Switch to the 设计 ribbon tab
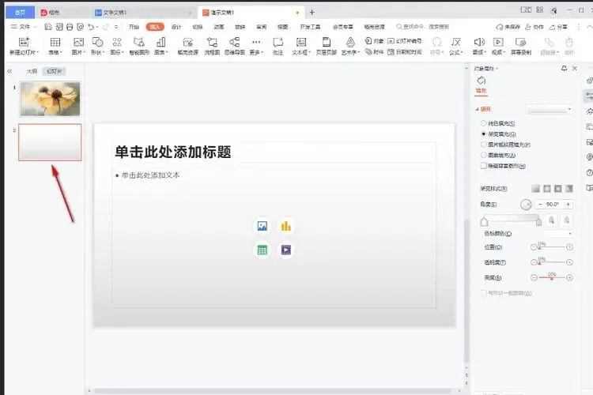This screenshot has width=593, height=395. [176, 27]
